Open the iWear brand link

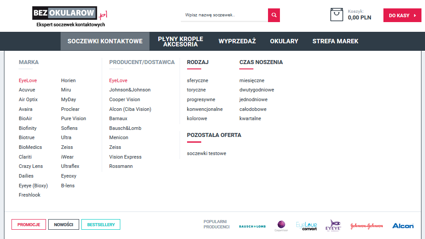(x=67, y=157)
